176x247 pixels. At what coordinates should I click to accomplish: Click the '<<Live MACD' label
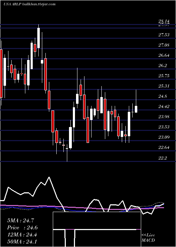(148, 237)
